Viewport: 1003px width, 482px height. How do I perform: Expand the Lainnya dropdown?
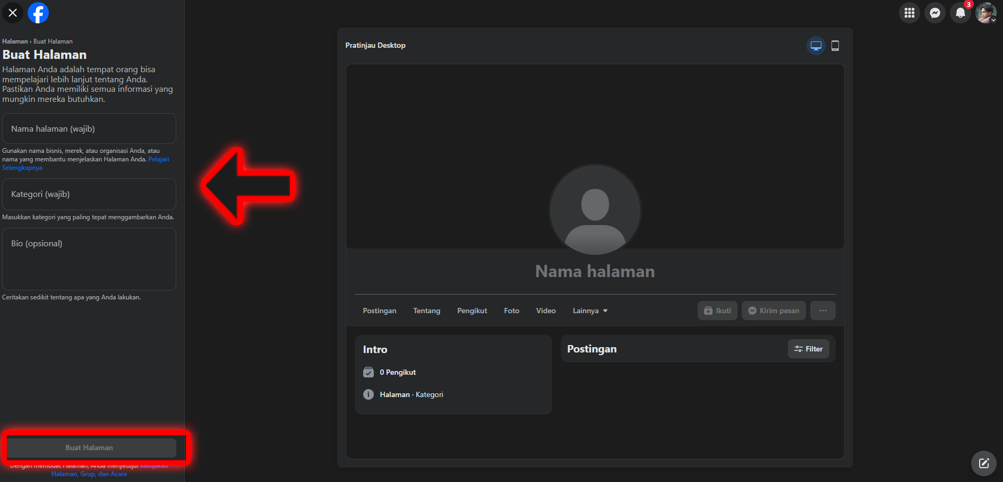click(589, 311)
